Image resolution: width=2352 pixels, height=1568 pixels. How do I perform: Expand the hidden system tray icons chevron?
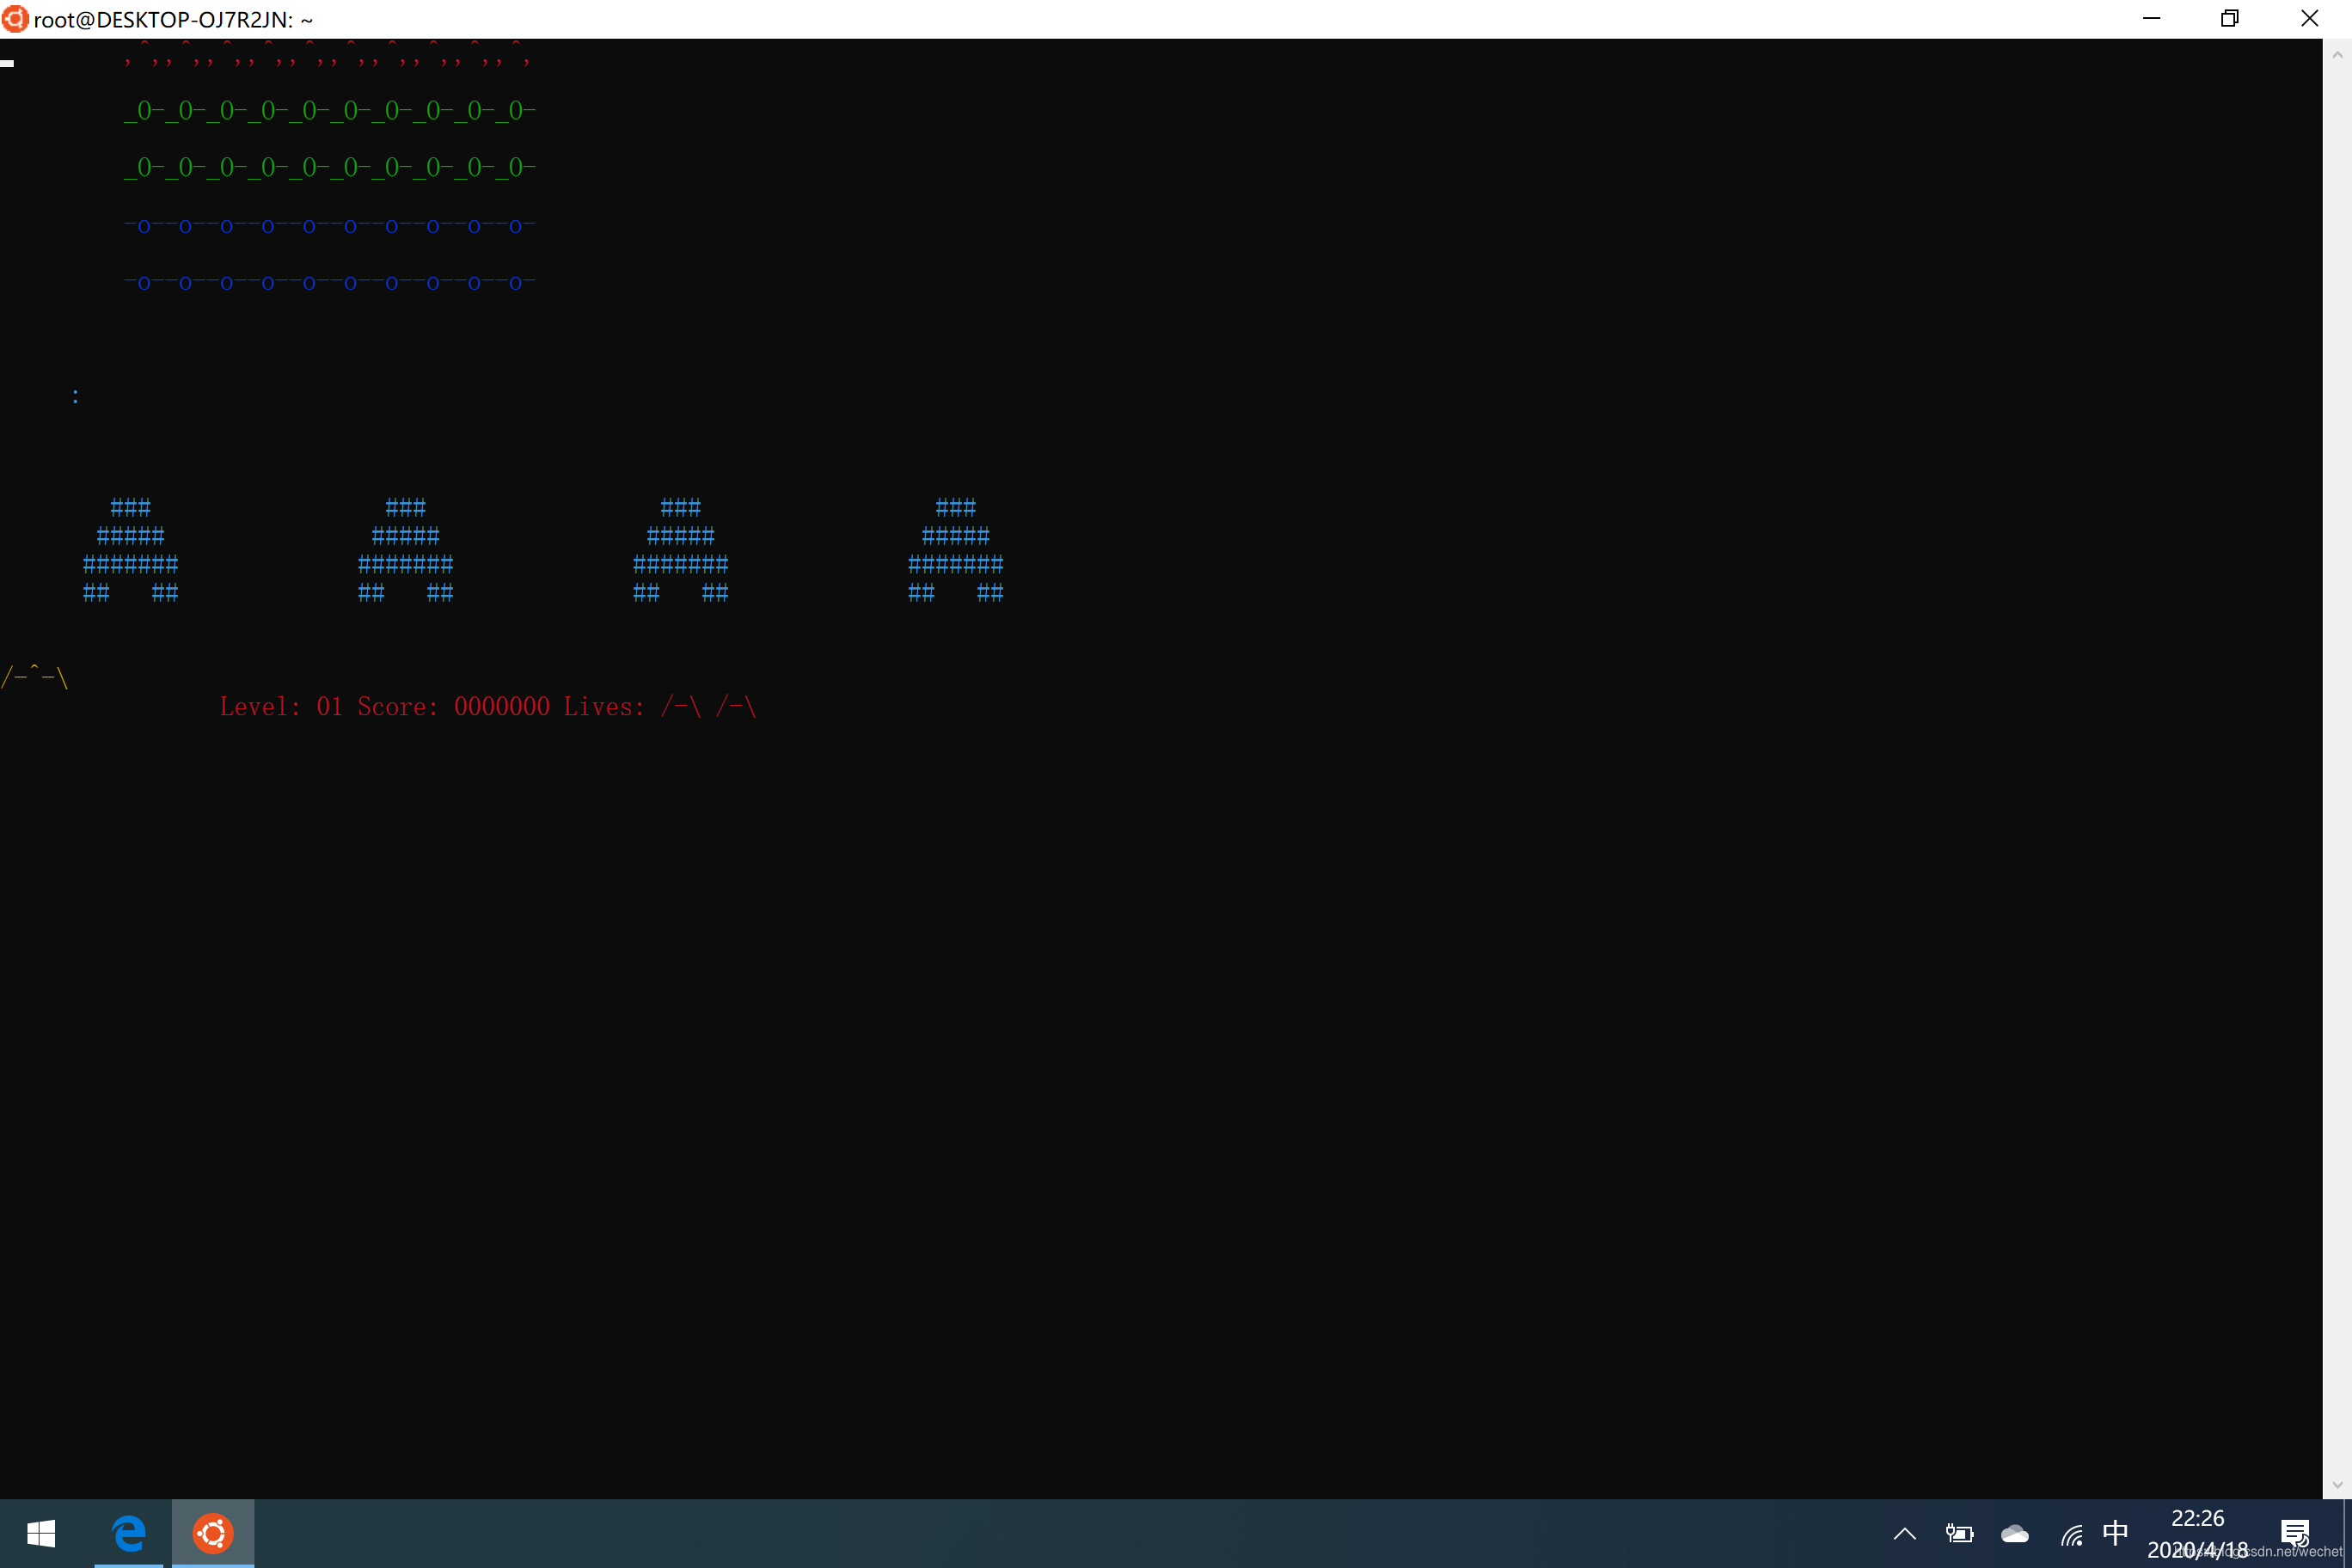[1904, 1533]
